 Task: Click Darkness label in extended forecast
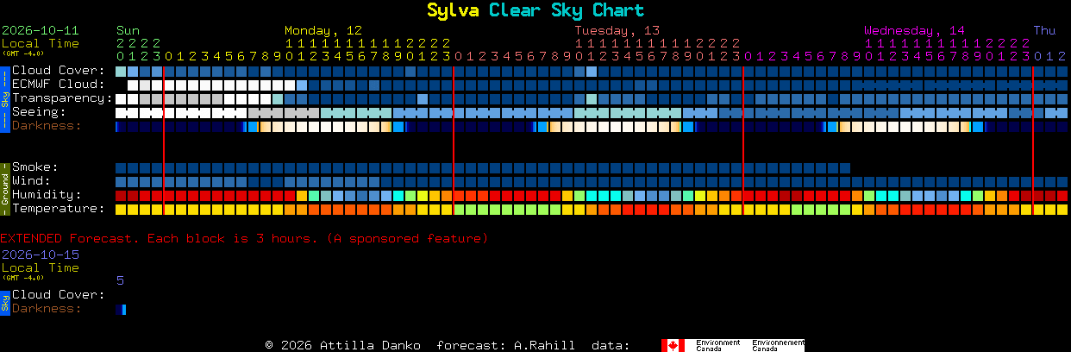(x=47, y=309)
